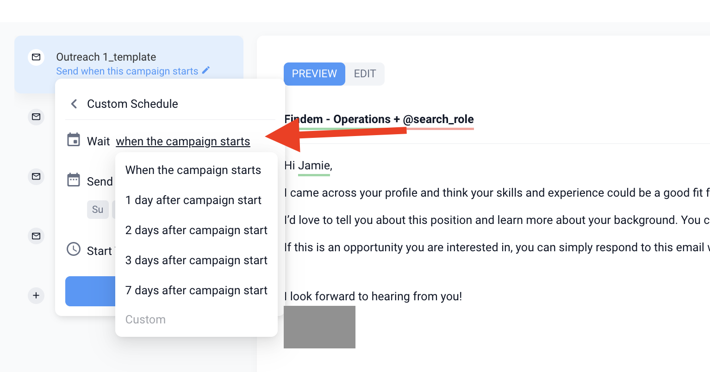
Task: Click the clock icon beside Start
Action: click(74, 249)
